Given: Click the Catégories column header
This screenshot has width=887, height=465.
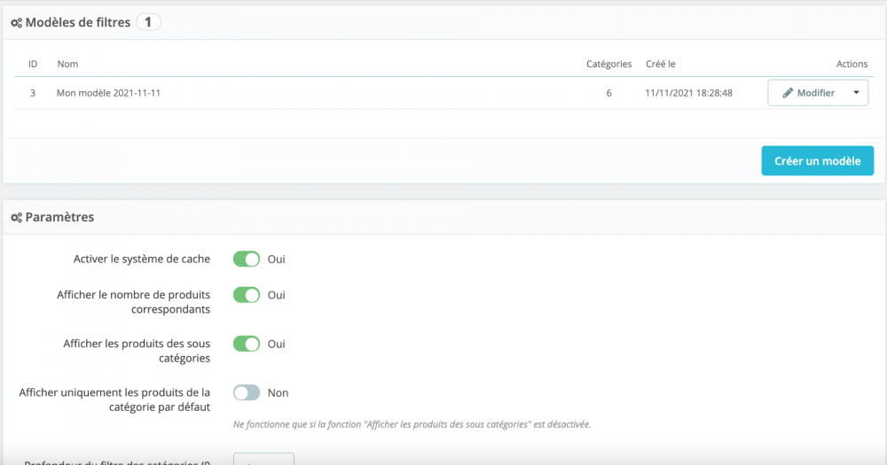Looking at the screenshot, I should click(x=608, y=64).
